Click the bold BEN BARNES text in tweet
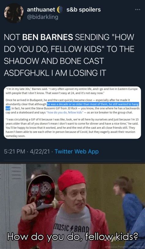The width and height of the screenshot is (145, 249). tap(48, 38)
